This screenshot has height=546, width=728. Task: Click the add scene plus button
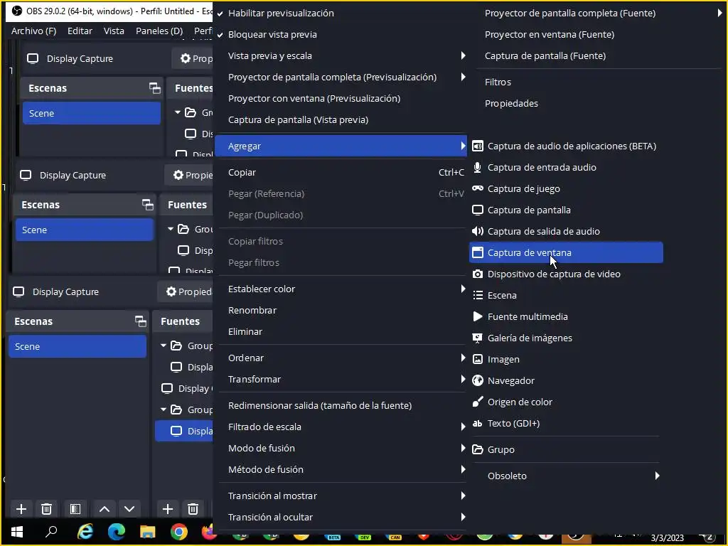tap(21, 509)
